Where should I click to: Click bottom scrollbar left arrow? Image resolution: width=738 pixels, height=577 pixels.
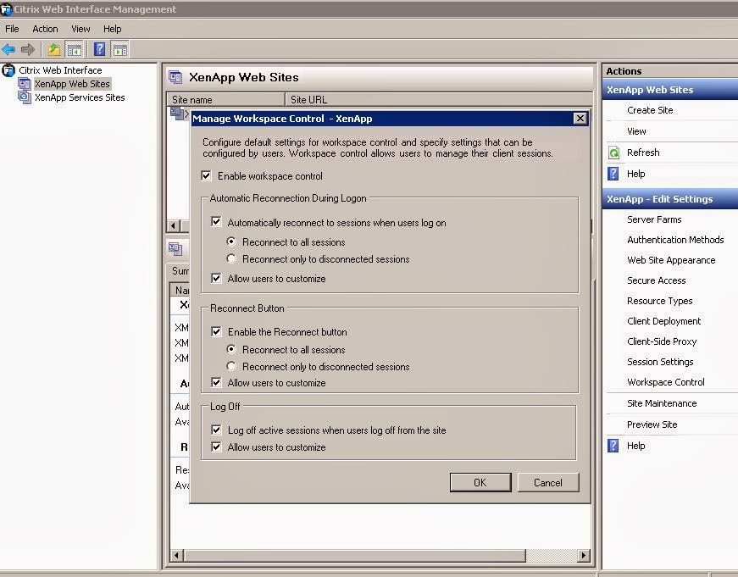tap(176, 555)
